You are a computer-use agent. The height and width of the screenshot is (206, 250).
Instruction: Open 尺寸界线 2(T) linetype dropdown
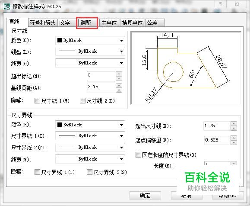pos(90,147)
